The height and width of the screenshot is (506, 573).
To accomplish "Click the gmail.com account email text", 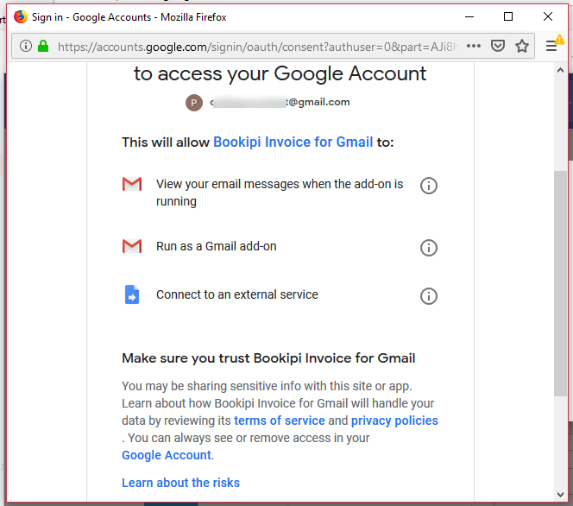I will tap(280, 102).
